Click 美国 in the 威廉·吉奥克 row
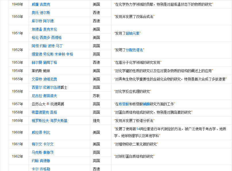Screen dimensions: 232x171 [x=96, y=4]
